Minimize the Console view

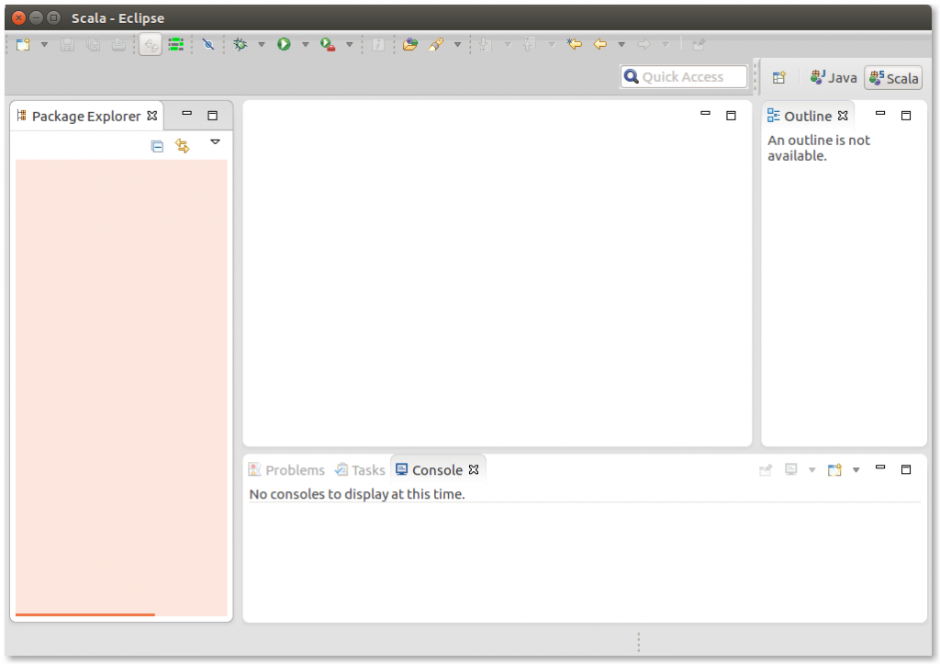(880, 467)
